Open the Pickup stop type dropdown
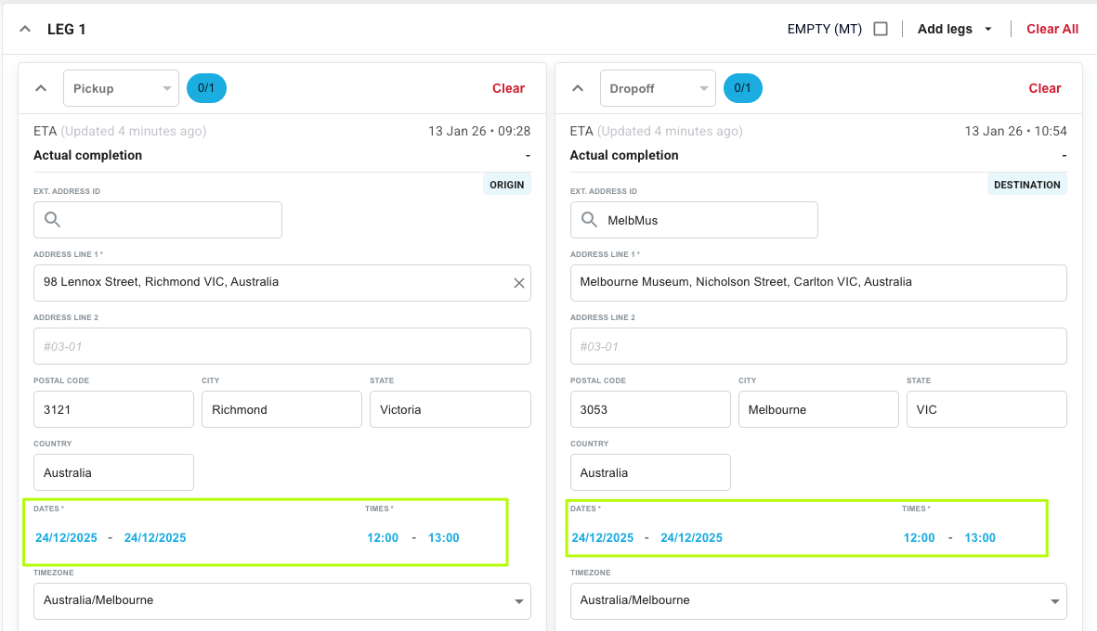1097x631 pixels. [x=121, y=88]
